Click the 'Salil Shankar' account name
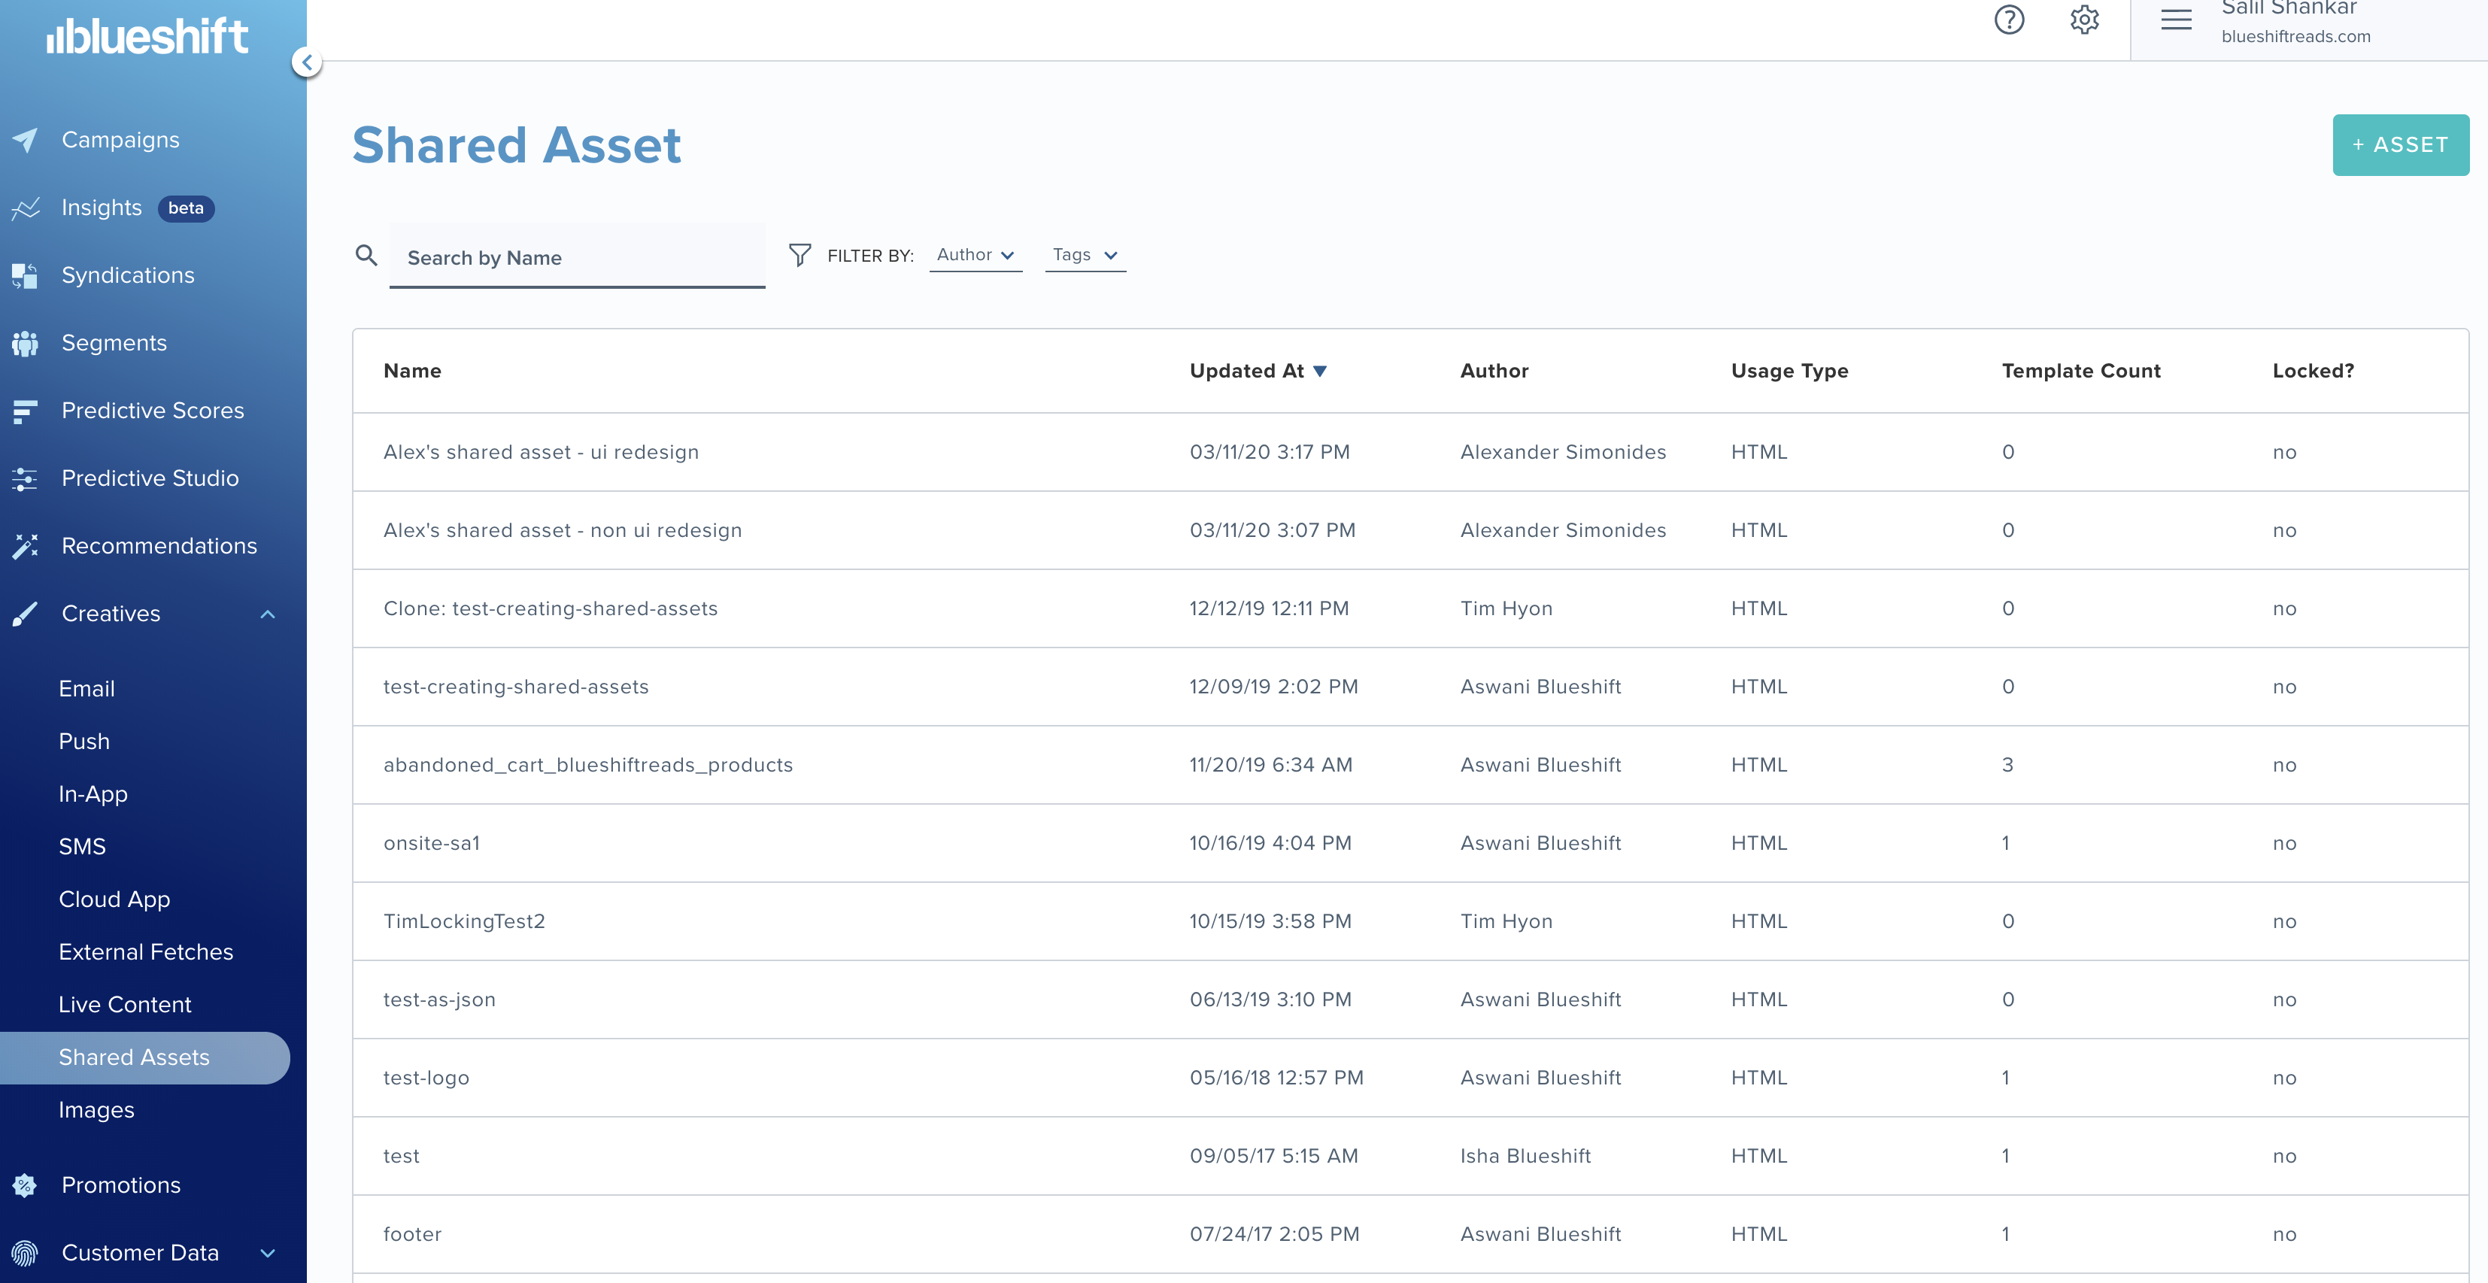 (2289, 8)
